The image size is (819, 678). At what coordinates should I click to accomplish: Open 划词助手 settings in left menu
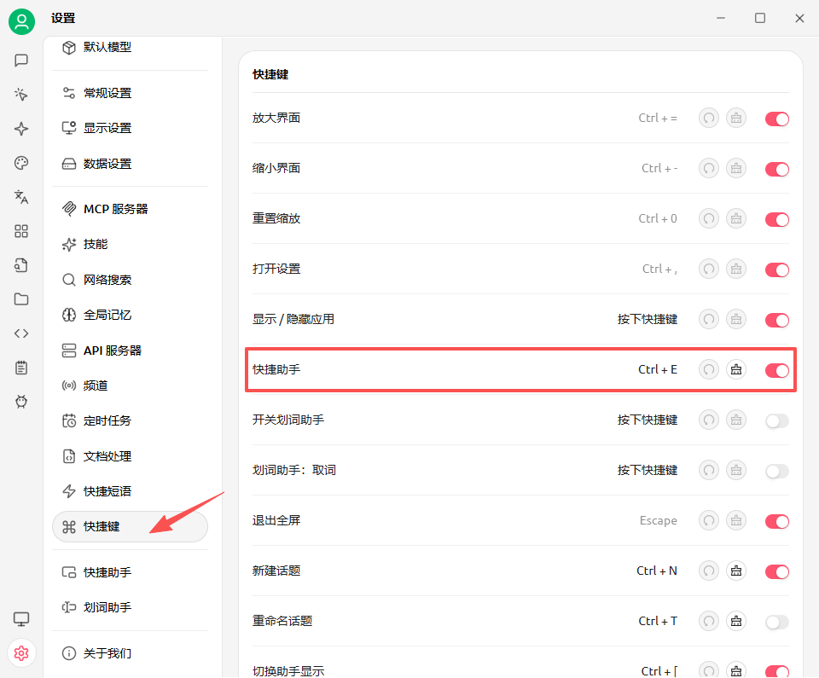tap(130, 607)
